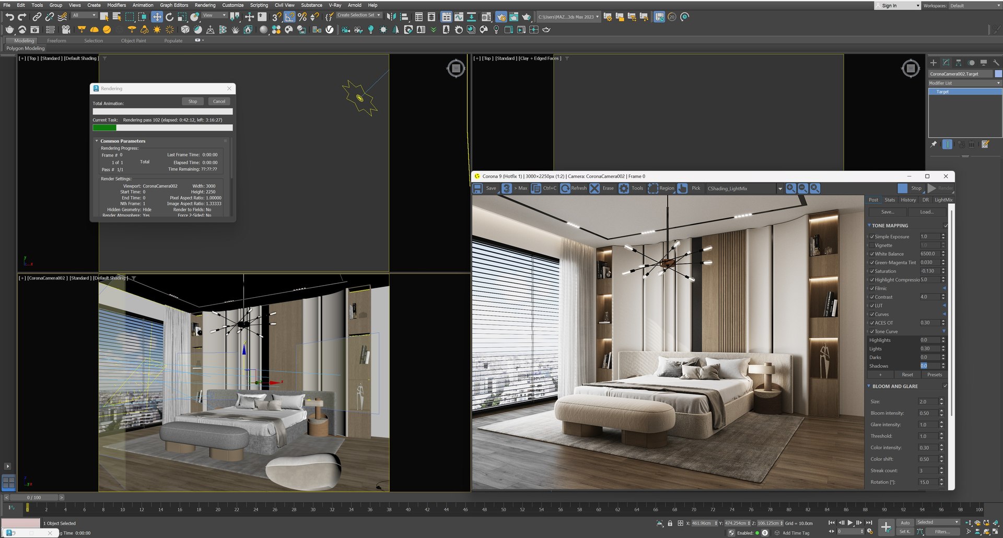The image size is (1003, 538).
Task: Select the Rotate transform tool
Action: coord(169,17)
